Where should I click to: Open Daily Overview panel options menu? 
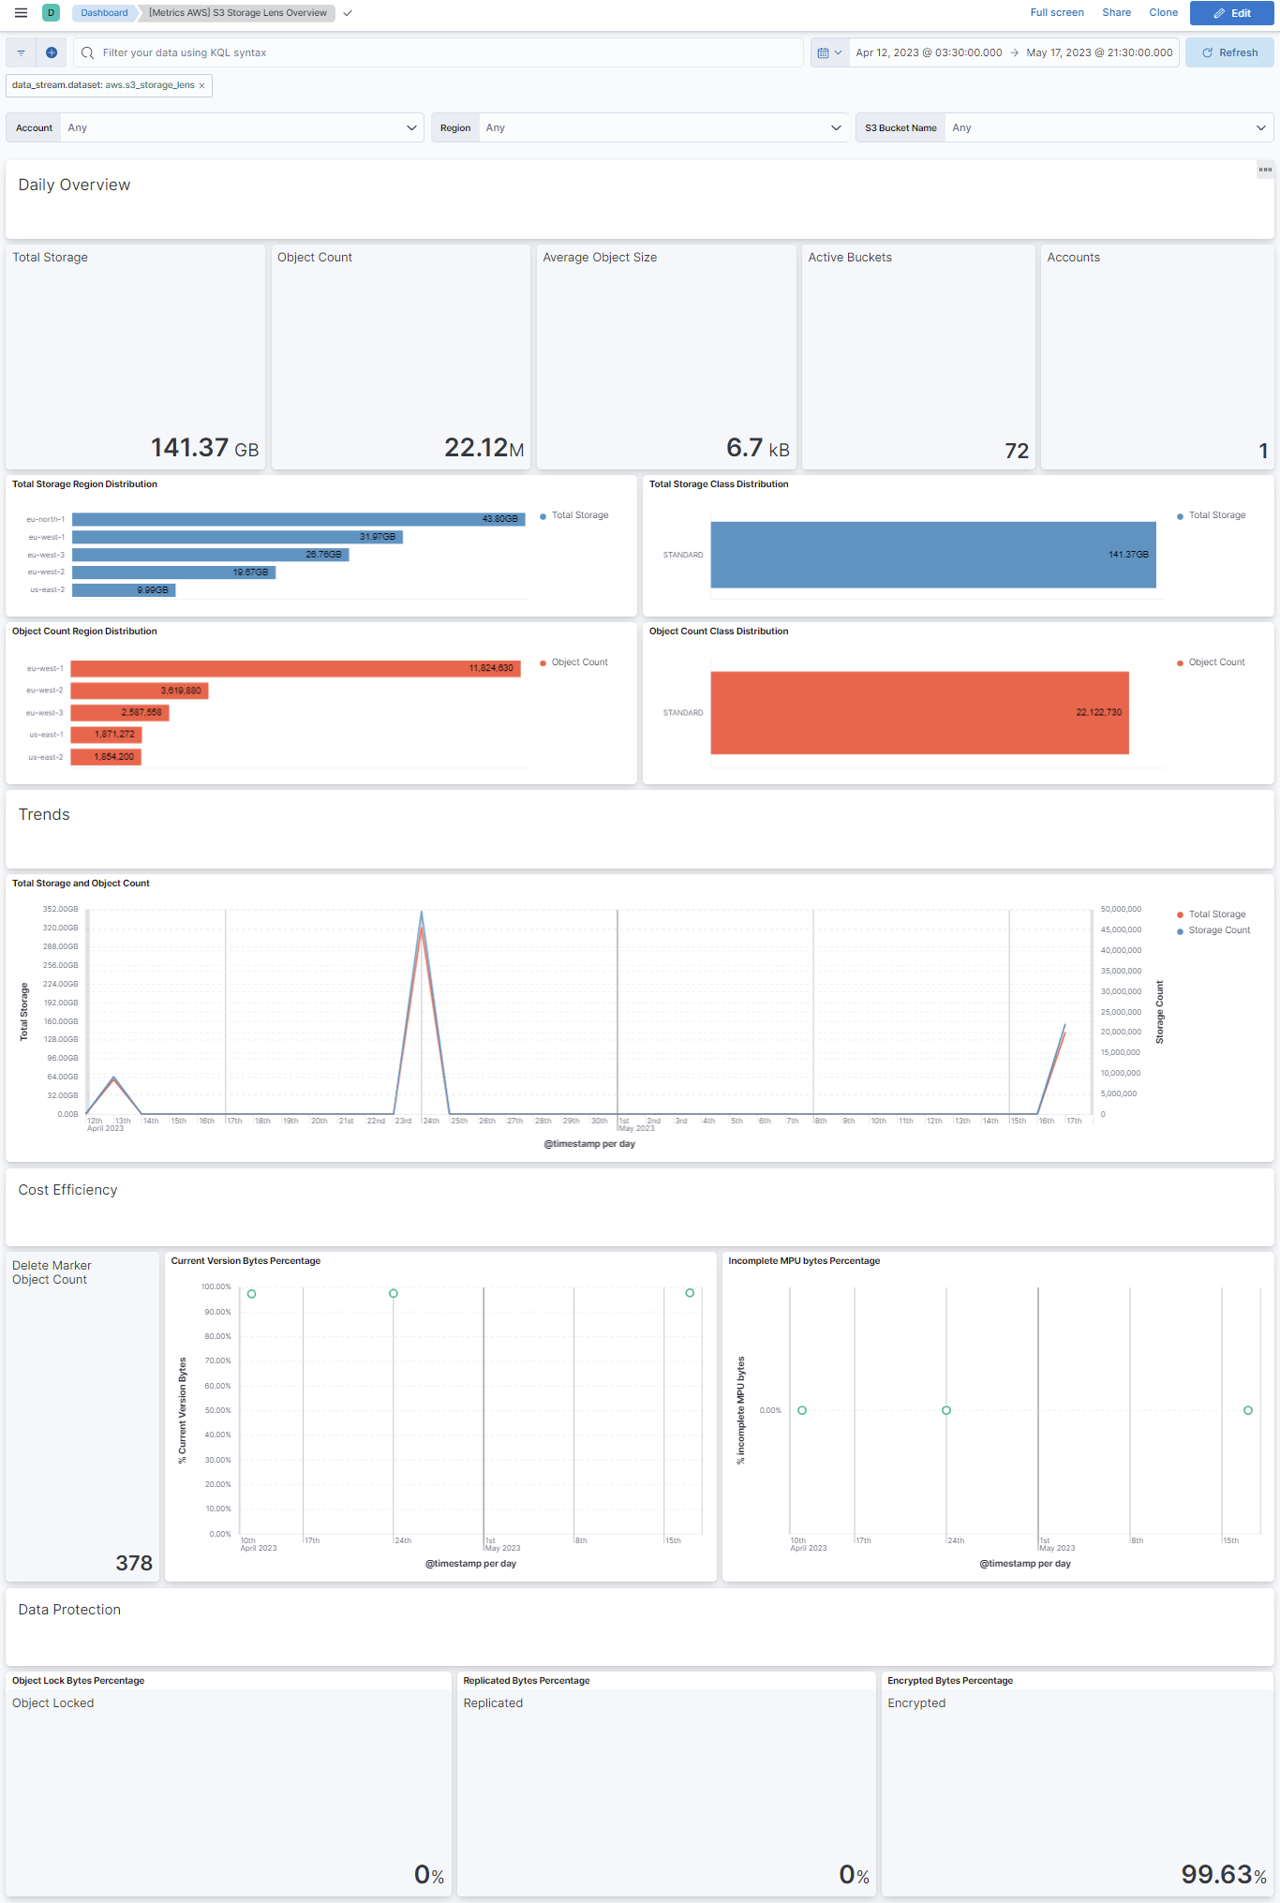point(1265,170)
